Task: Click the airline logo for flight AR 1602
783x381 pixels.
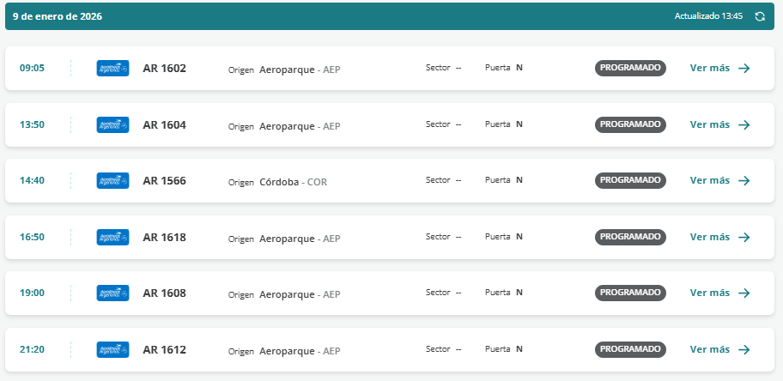Action: pos(112,68)
